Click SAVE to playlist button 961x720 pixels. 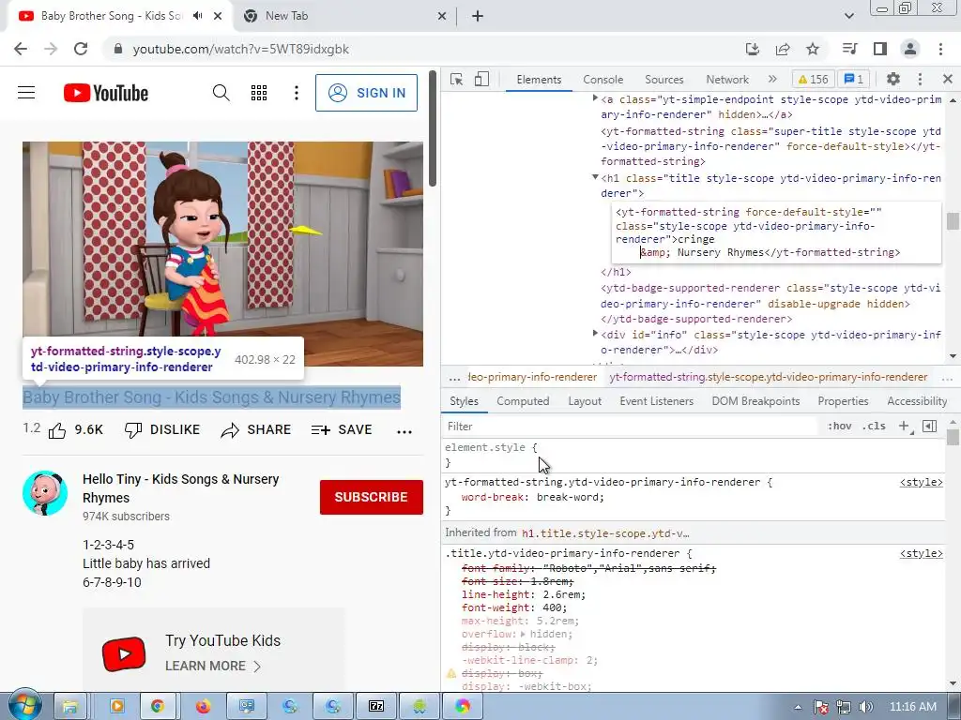pyautogui.click(x=342, y=430)
